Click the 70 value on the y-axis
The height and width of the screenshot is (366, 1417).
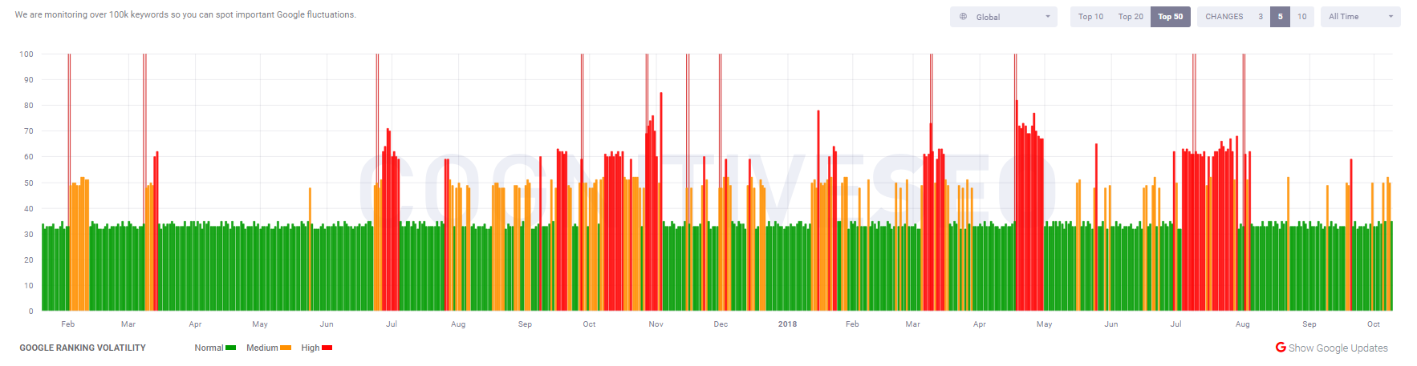click(x=29, y=131)
